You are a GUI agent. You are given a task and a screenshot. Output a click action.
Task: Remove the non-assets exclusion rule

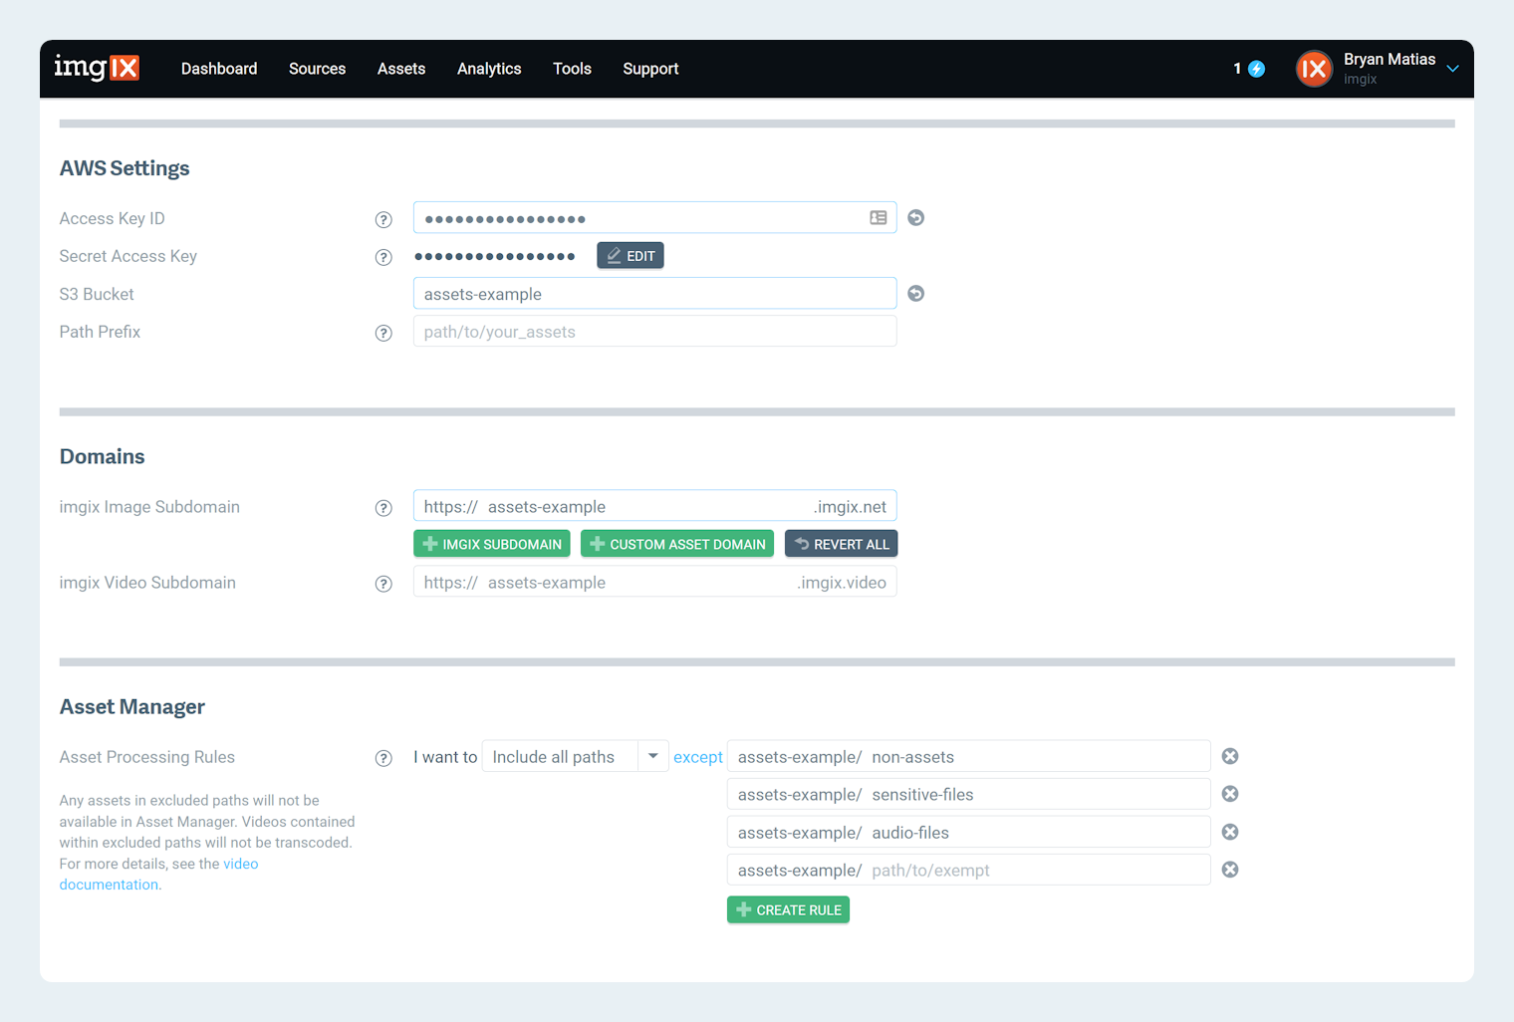(x=1230, y=756)
